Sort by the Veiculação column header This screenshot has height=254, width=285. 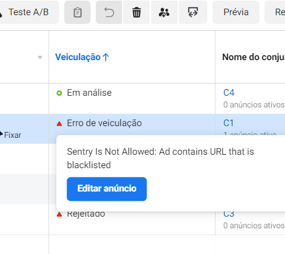pyautogui.click(x=78, y=57)
